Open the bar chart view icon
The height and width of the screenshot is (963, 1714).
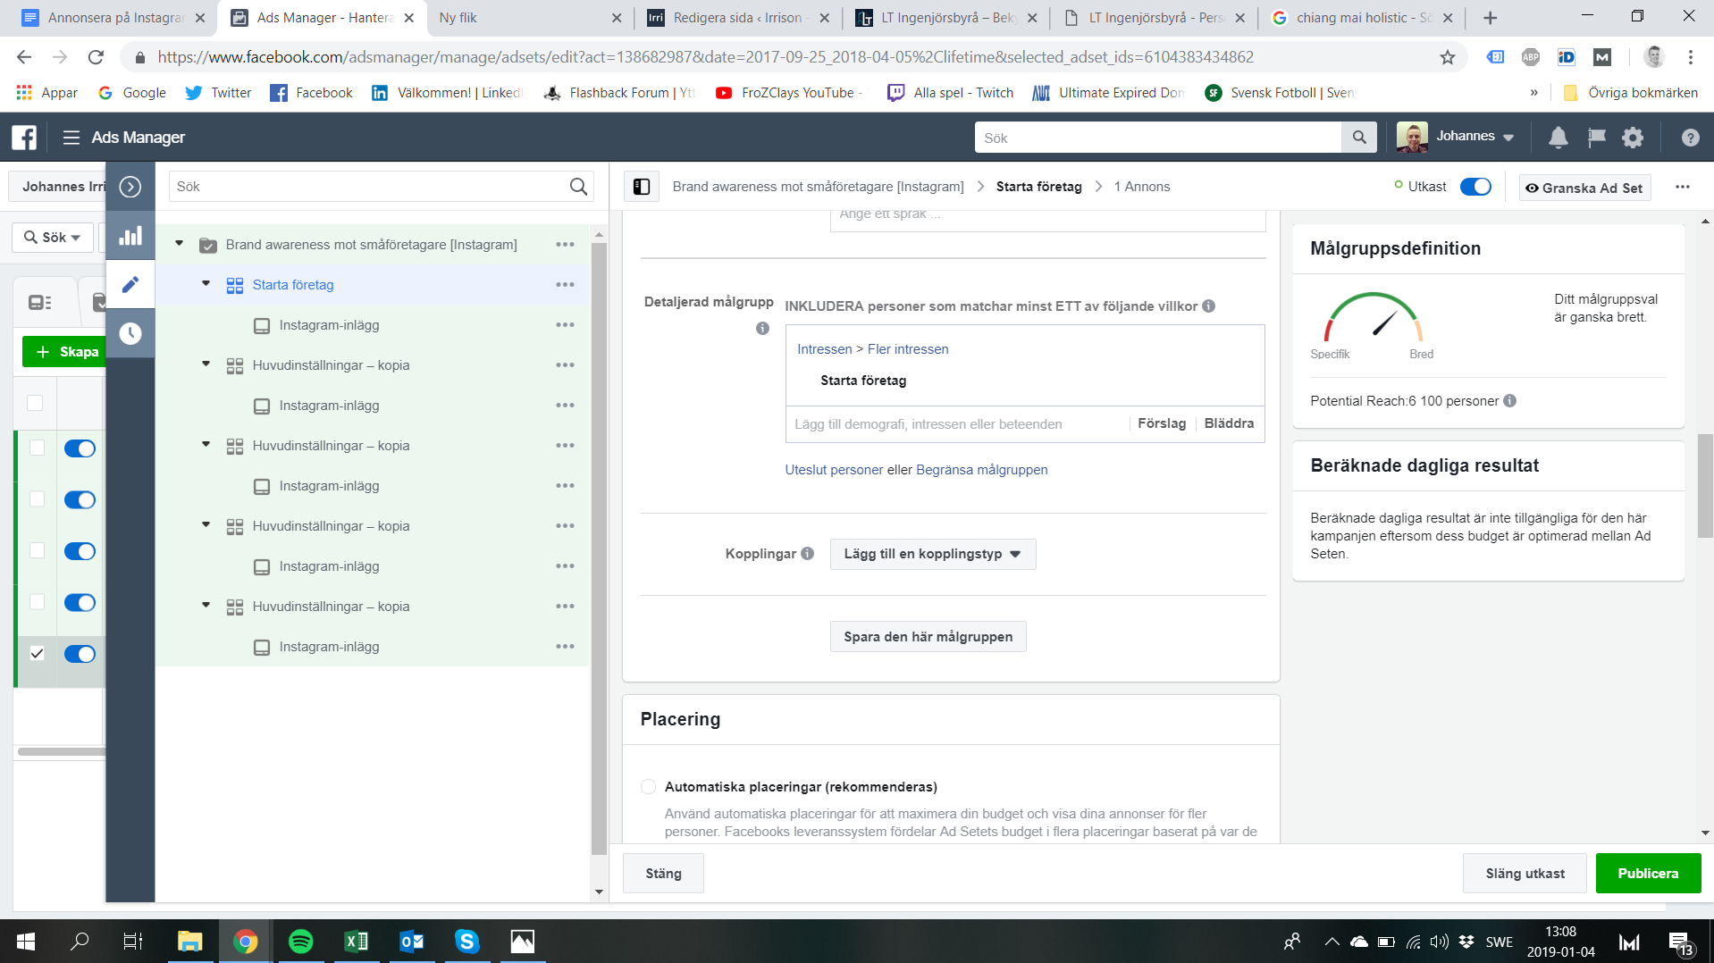pos(130,236)
